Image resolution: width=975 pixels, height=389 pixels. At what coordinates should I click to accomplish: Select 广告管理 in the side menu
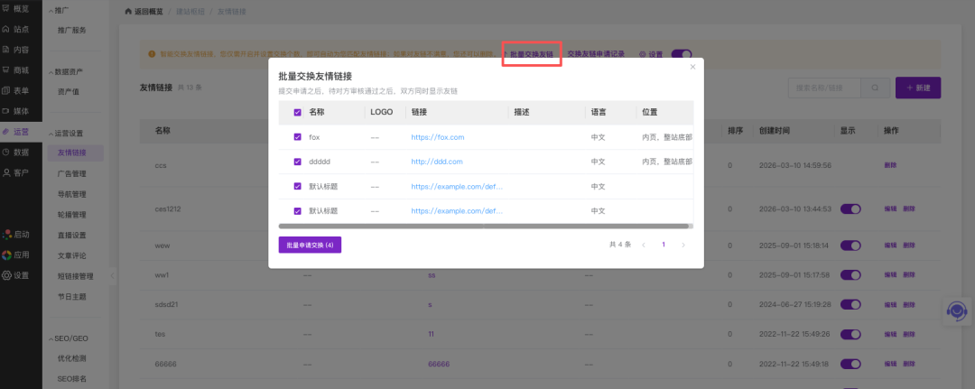[72, 173]
